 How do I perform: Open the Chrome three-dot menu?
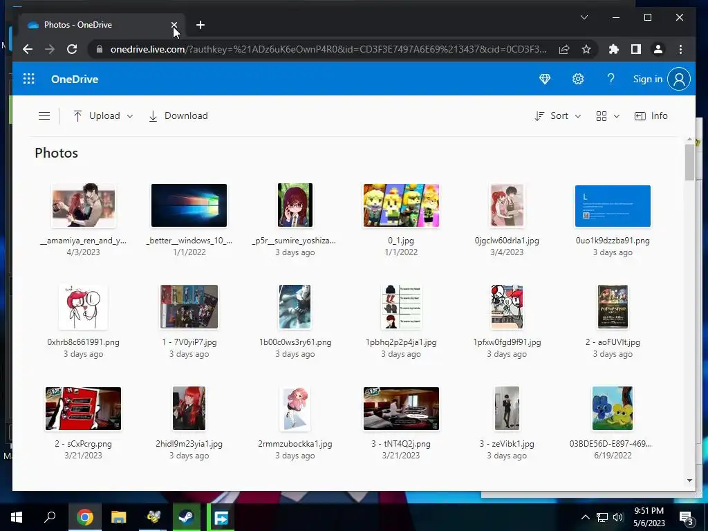[x=680, y=49]
